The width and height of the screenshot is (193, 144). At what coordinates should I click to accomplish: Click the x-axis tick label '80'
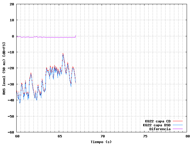tap(188, 136)
